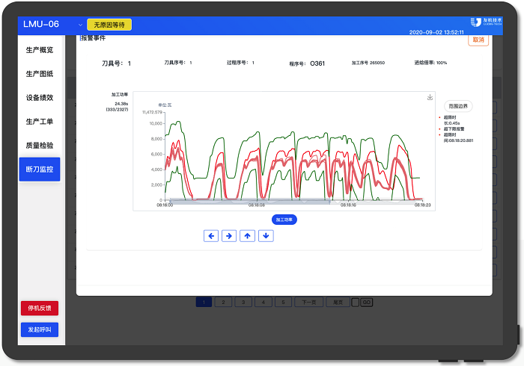Image resolution: width=524 pixels, height=366 pixels.
Task: Download the power chart image
Action: point(430,97)
